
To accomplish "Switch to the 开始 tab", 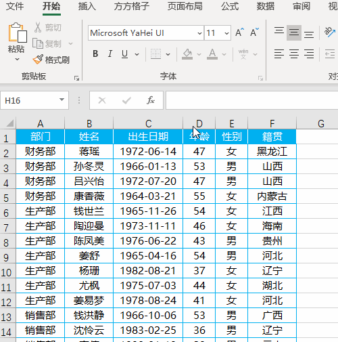I will (x=51, y=6).
